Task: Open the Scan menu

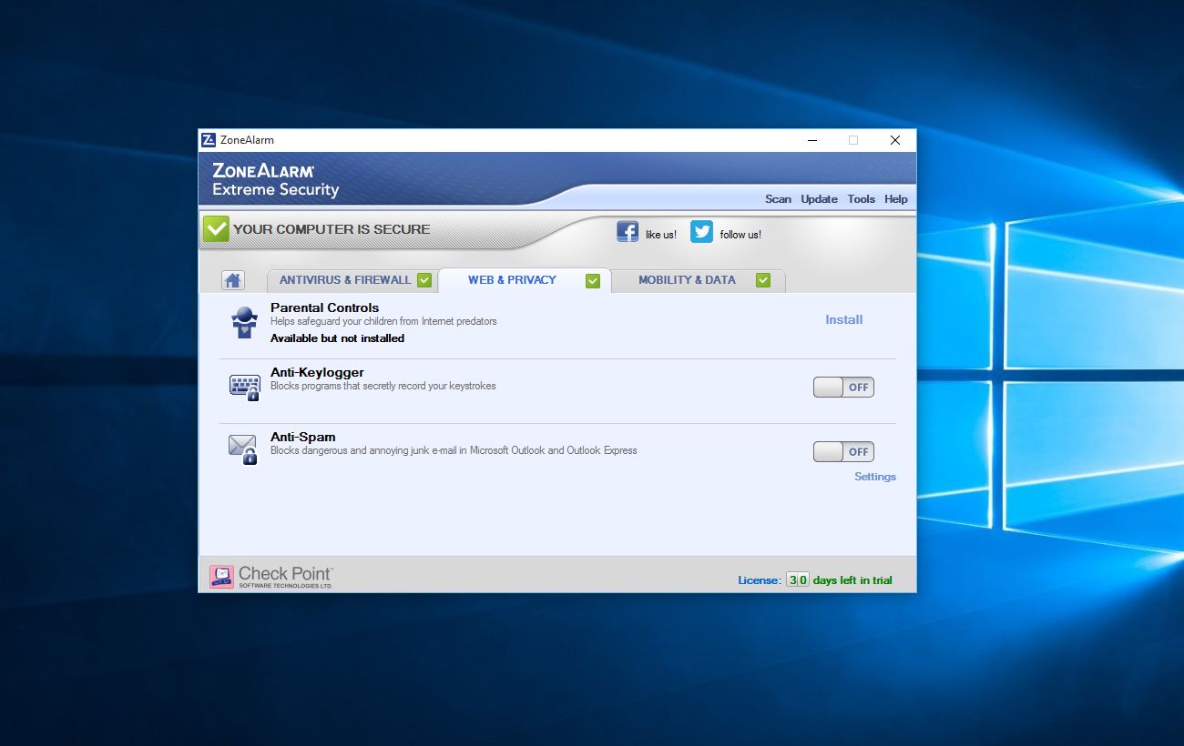Action: tap(778, 199)
